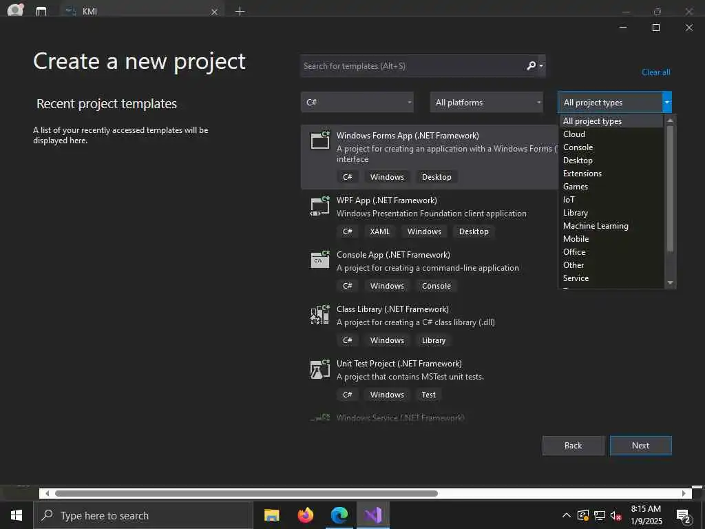The width and height of the screenshot is (705, 529).
Task: Click the Class Library template icon
Action: [320, 314]
